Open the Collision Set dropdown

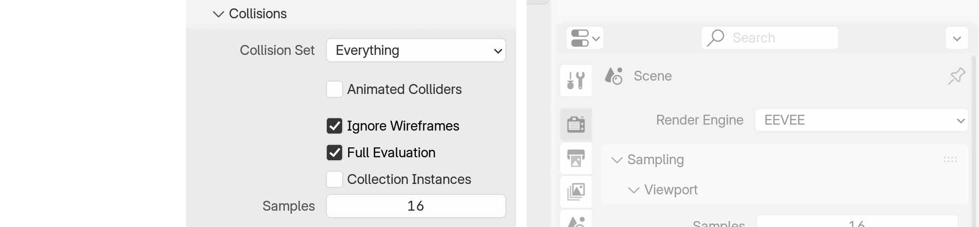point(416,50)
